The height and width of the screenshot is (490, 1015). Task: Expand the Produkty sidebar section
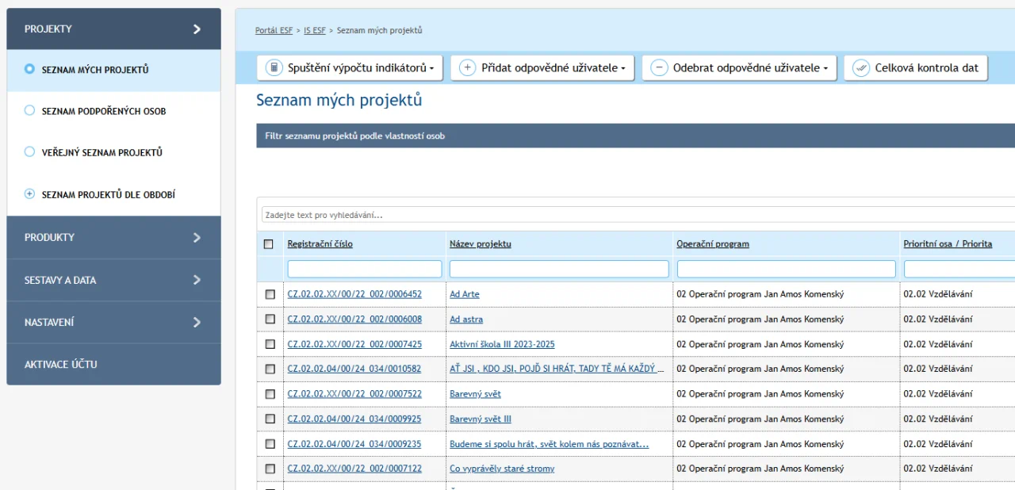pos(113,238)
